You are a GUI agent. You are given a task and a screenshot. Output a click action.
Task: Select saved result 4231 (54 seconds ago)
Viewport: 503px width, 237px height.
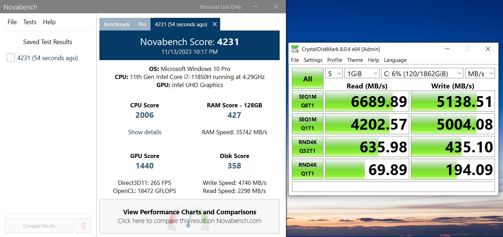point(48,58)
